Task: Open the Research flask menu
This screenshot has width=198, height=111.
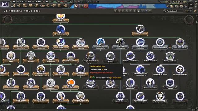Action: click(x=25, y=6)
